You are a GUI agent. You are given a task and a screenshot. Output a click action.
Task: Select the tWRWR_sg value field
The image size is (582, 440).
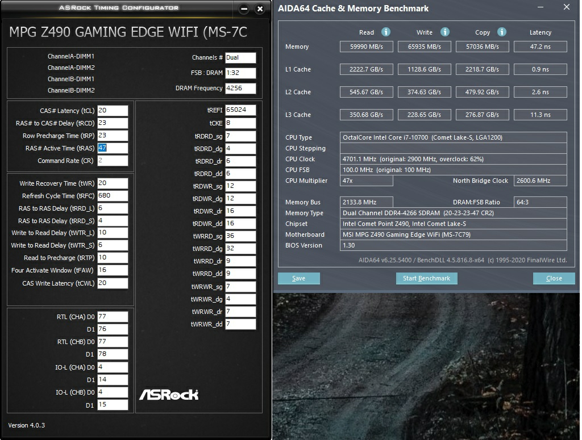point(240,287)
